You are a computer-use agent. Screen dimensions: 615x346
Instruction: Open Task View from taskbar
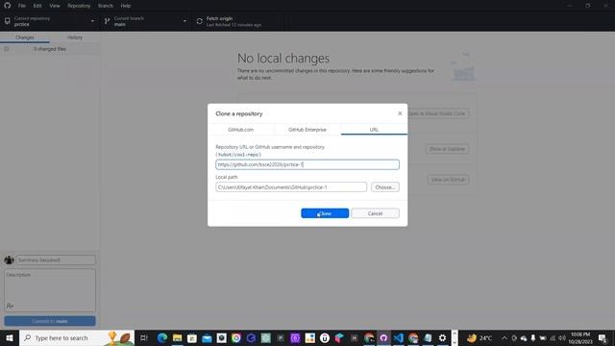click(x=143, y=337)
